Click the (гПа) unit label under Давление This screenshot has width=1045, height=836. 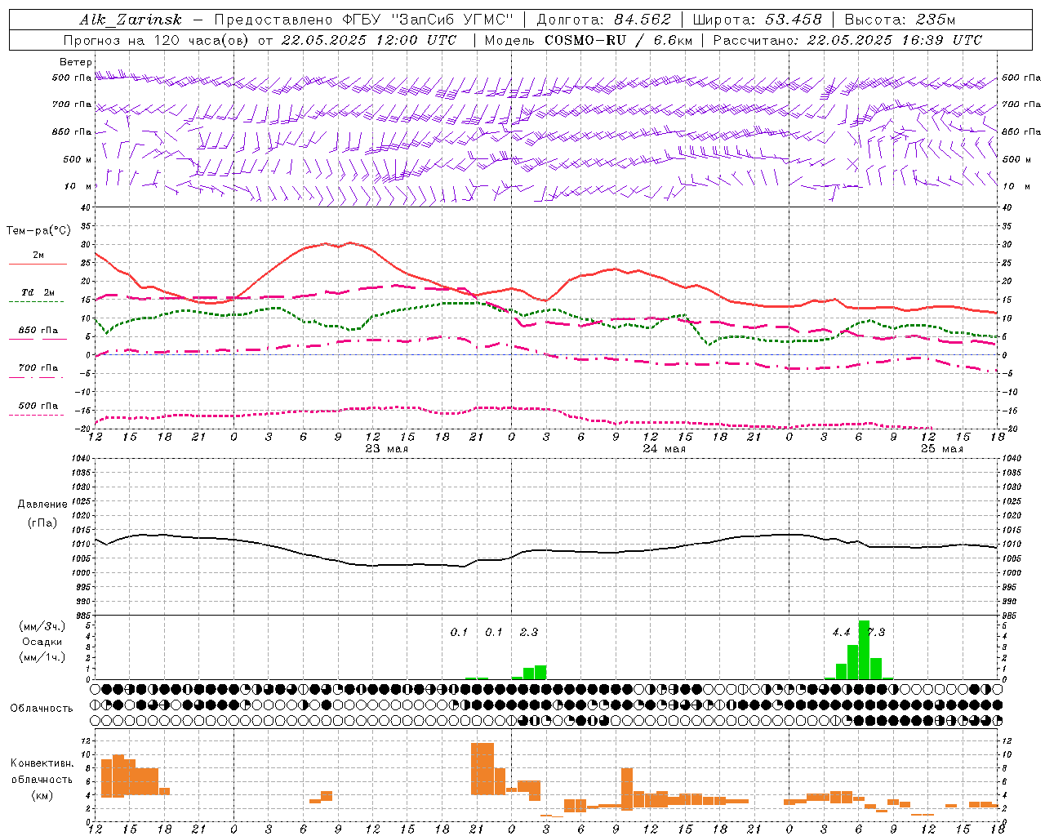tap(42, 523)
